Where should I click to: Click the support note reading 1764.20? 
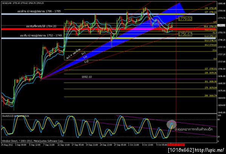[x=41, y=26]
